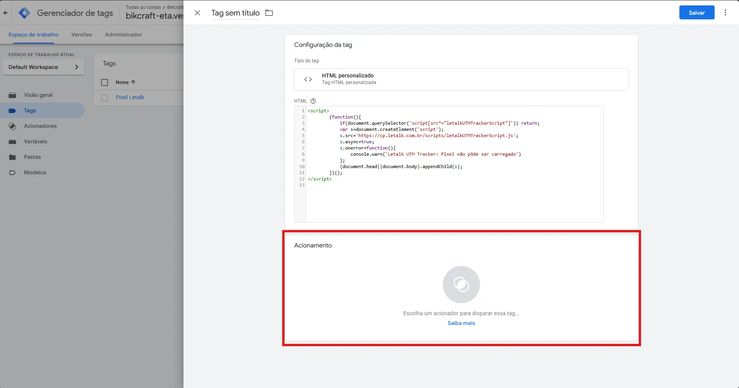Switch to the Administrador tab
Screen dimensions: 739x388
(x=123, y=34)
